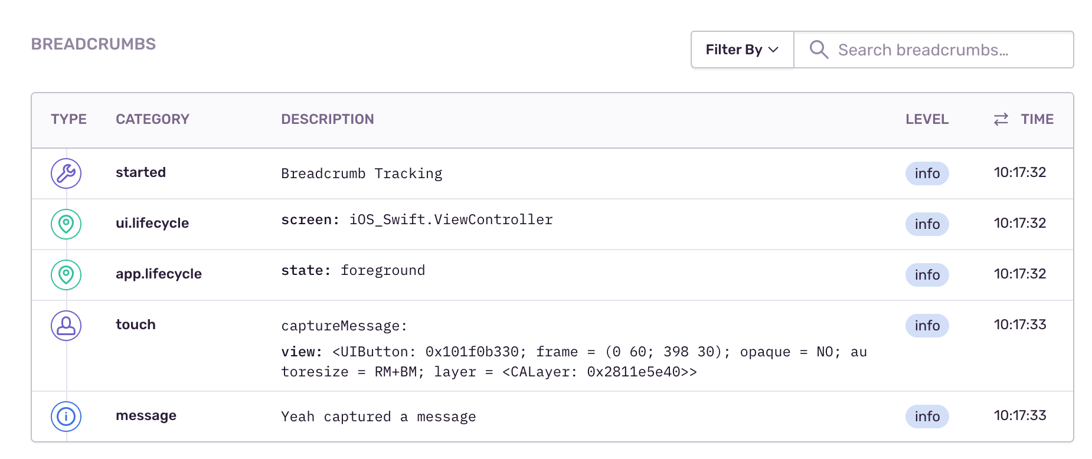Click the app.lifecycle category label

pyautogui.click(x=159, y=274)
